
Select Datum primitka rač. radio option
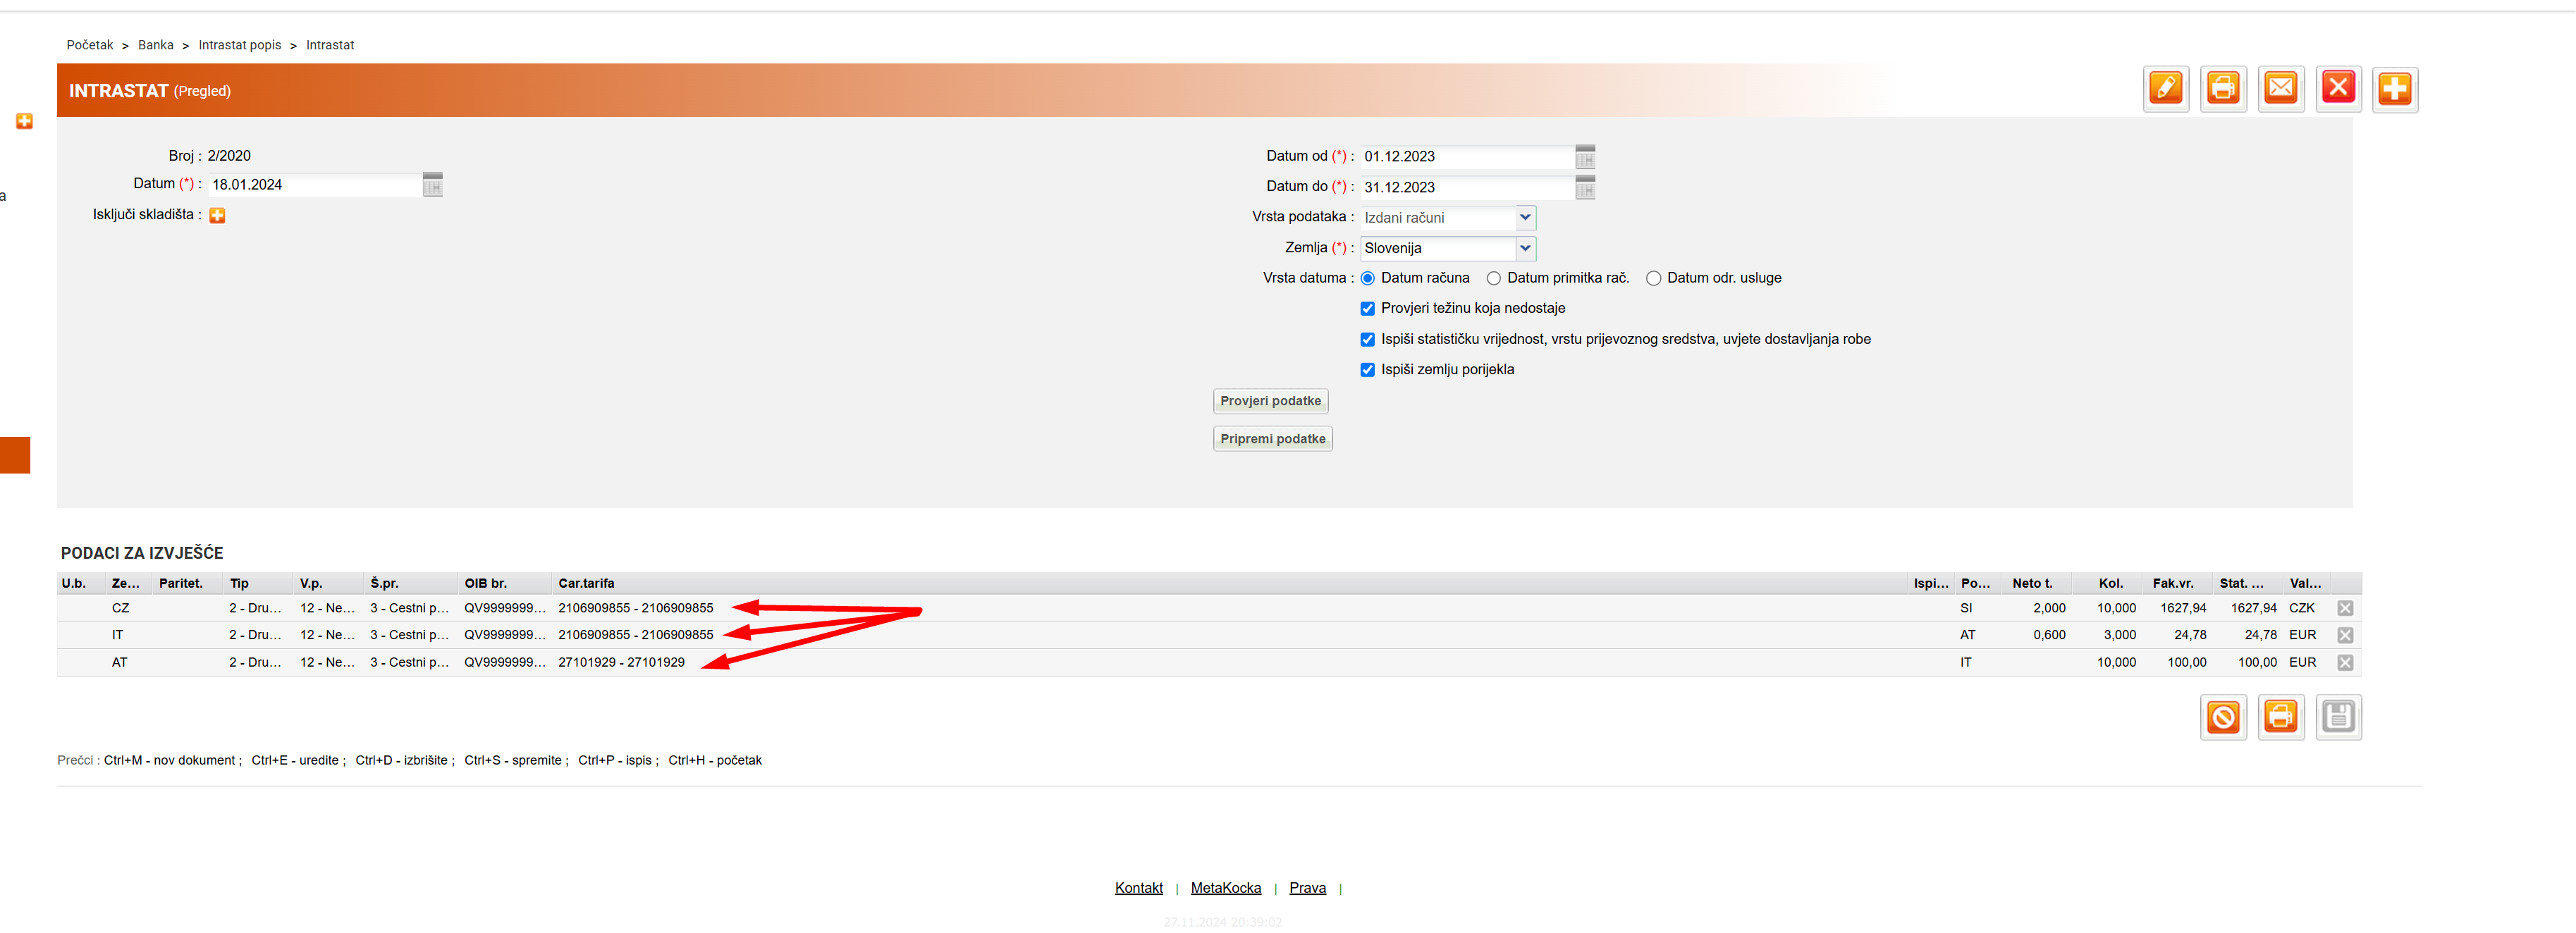[x=1493, y=279]
